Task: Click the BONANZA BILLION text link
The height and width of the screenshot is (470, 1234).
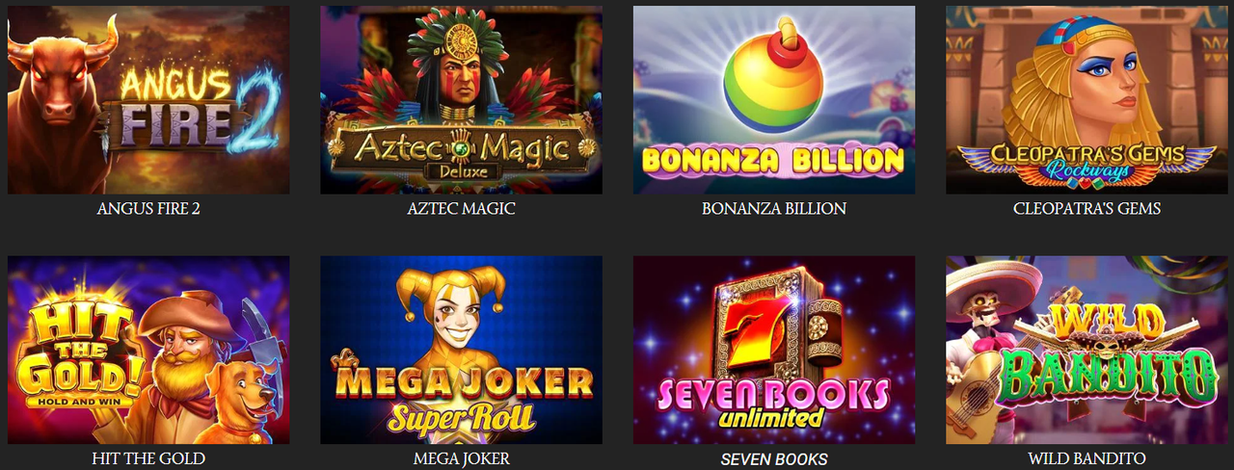Action: click(774, 208)
